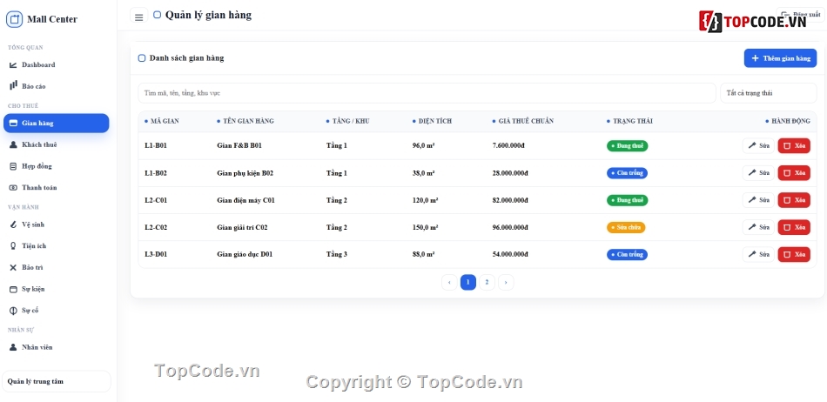Click the area value 120,0 m²
This screenshot has width=827, height=402.
click(x=425, y=200)
